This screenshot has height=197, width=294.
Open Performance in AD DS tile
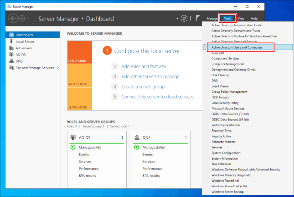tap(88, 169)
